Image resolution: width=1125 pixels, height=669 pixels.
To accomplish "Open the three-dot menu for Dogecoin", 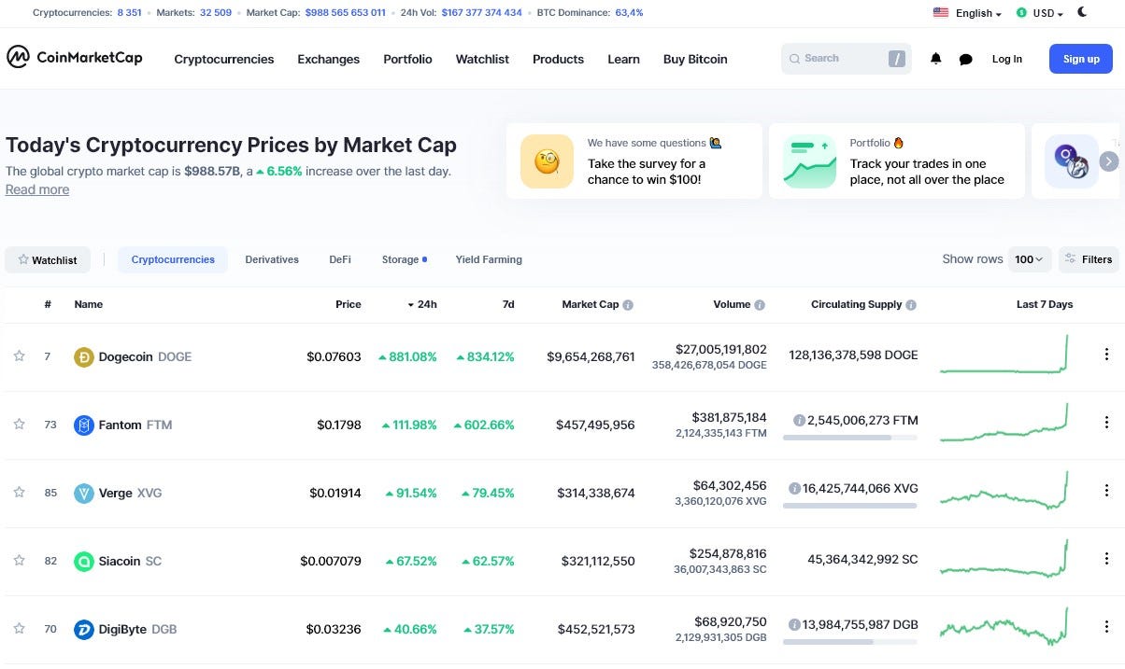I will click(x=1106, y=355).
